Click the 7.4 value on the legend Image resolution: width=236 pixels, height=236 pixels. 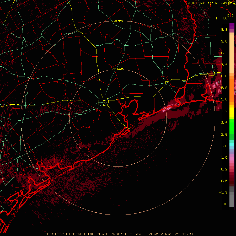point(224,65)
